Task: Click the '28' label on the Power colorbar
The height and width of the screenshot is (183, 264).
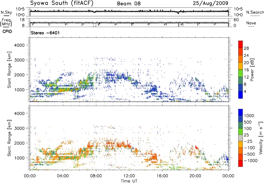Action: [x=246, y=48]
